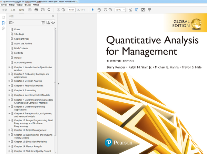This screenshot has width=207, height=154.
Task: Activate the Hand pan tool
Action: tap(99, 10)
